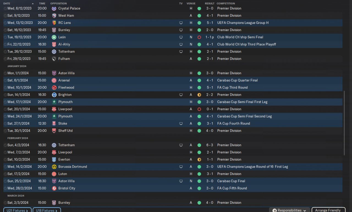Open U18 Fixtures
This screenshot has width=352, height=212.
[46, 210]
